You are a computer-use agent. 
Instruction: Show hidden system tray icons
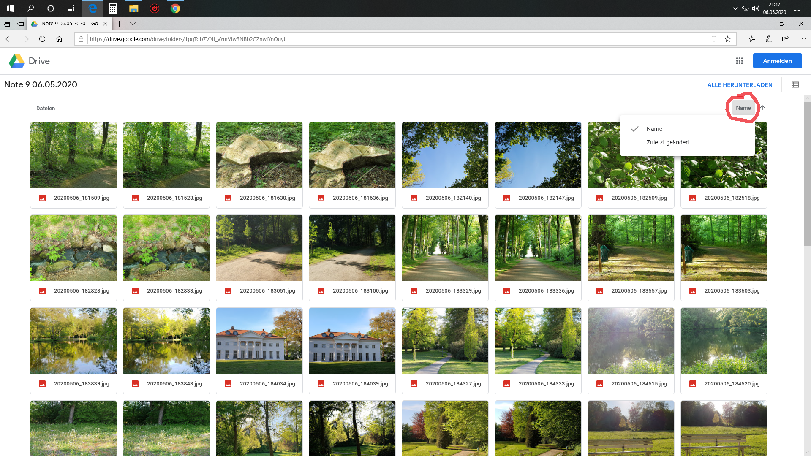click(x=735, y=8)
